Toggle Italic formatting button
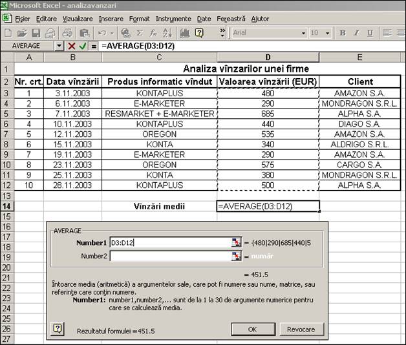 356,33
